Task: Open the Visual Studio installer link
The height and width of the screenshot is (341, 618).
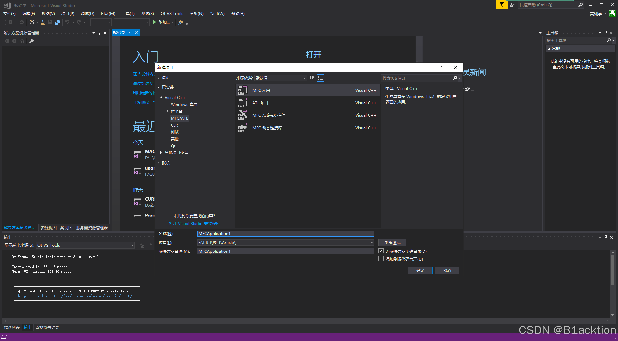Action: (194, 223)
